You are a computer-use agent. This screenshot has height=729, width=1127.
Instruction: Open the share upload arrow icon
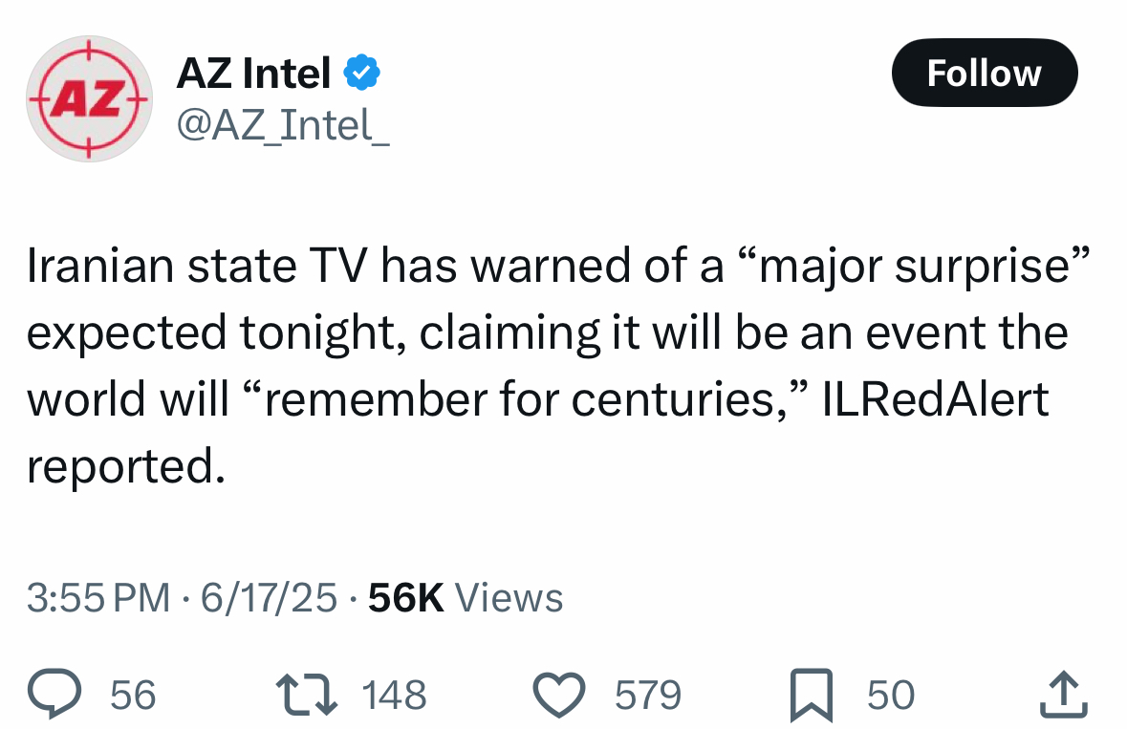pyautogui.click(x=1064, y=694)
